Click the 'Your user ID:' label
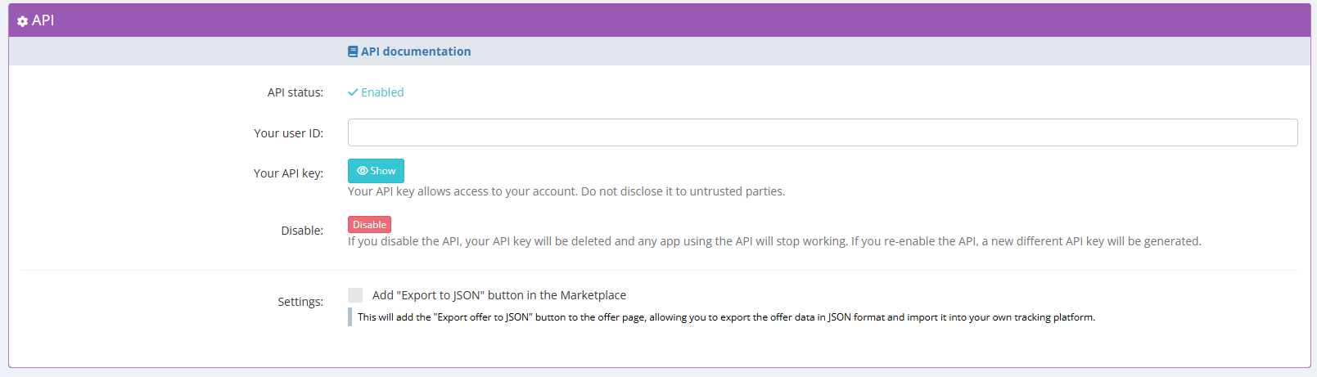The image size is (1317, 377). (x=288, y=133)
